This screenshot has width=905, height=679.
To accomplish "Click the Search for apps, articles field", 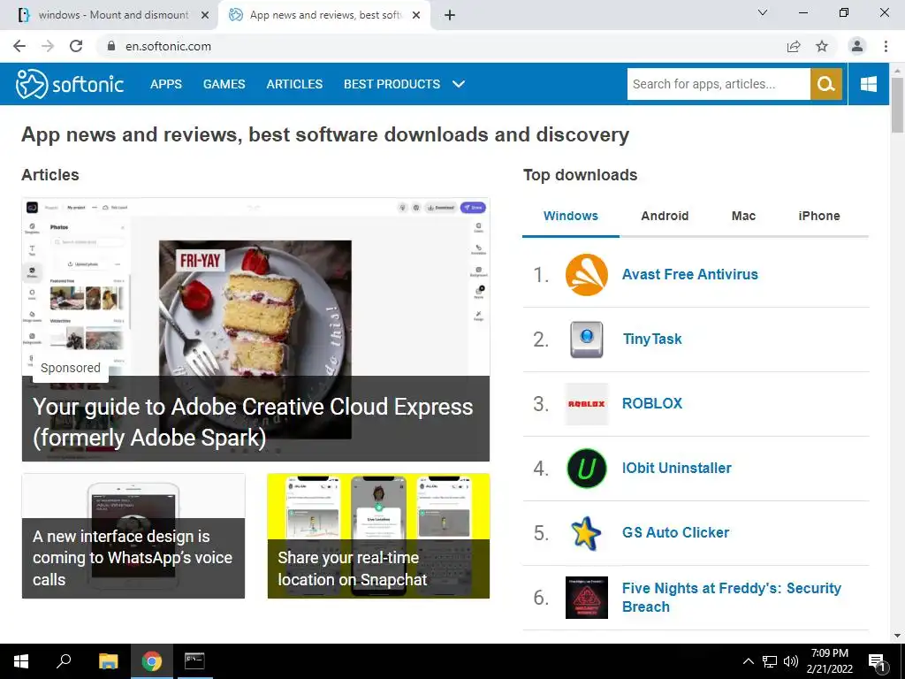I will coord(719,84).
